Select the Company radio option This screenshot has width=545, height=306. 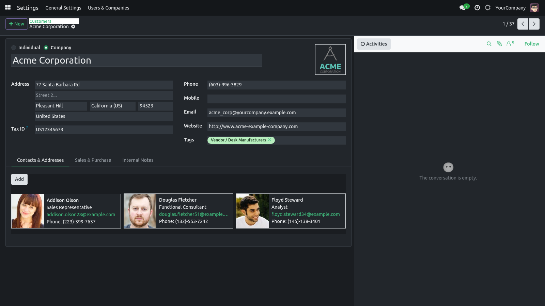46,48
